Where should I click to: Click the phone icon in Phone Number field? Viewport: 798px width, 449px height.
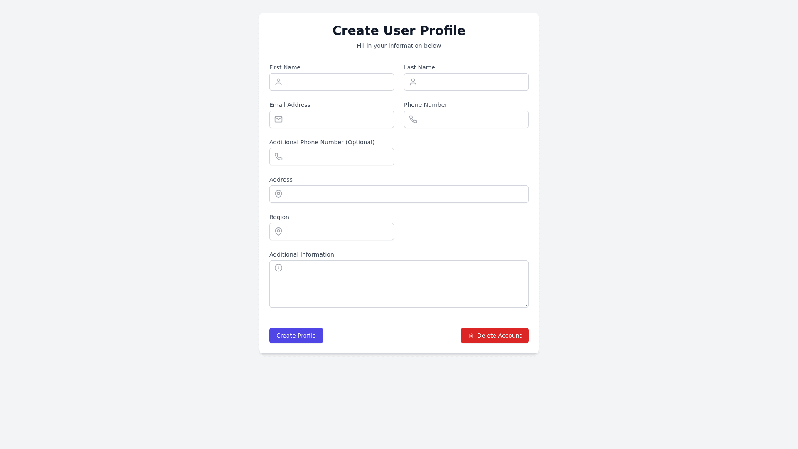coord(413,119)
